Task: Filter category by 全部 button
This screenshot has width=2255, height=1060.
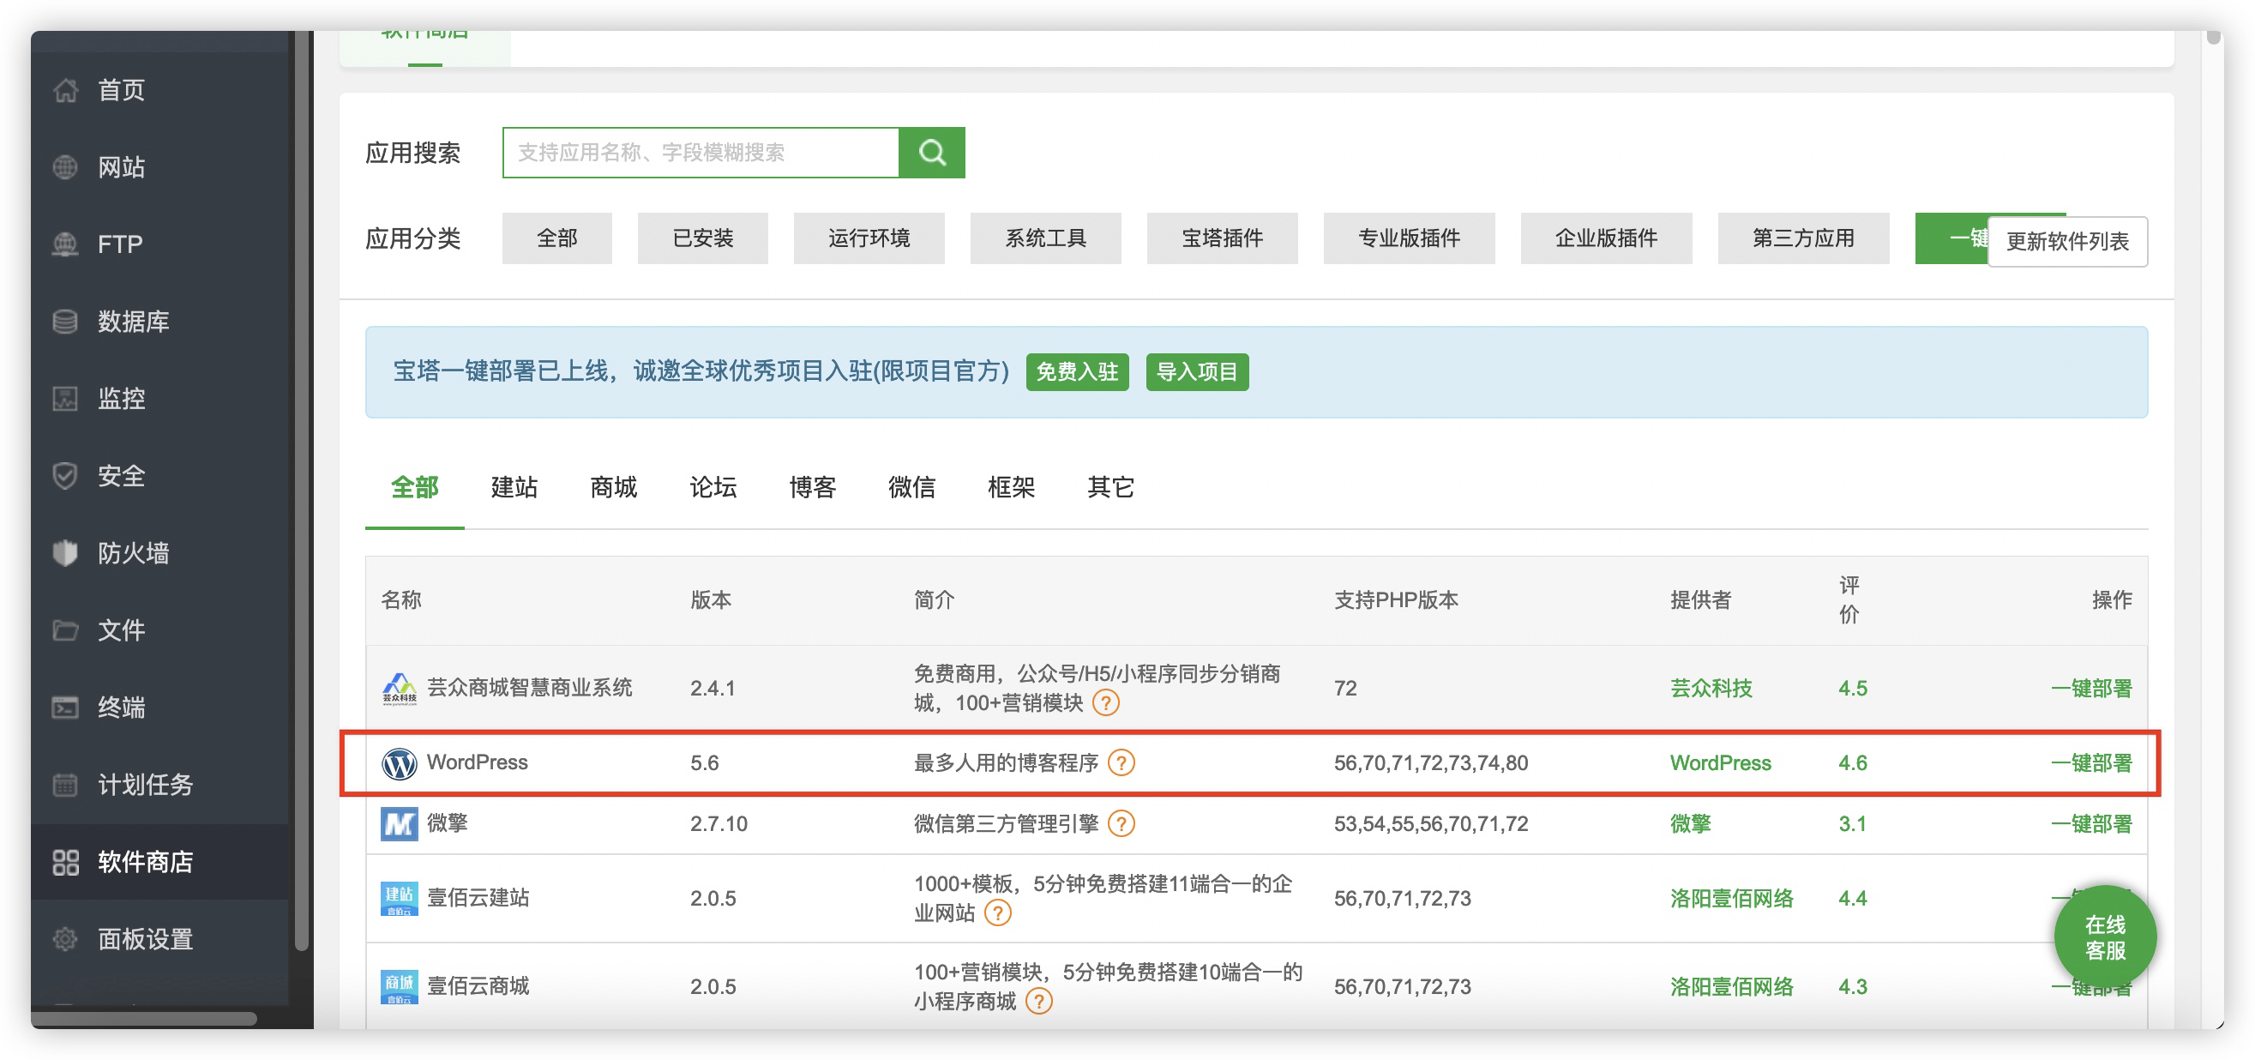Action: pyautogui.click(x=556, y=238)
